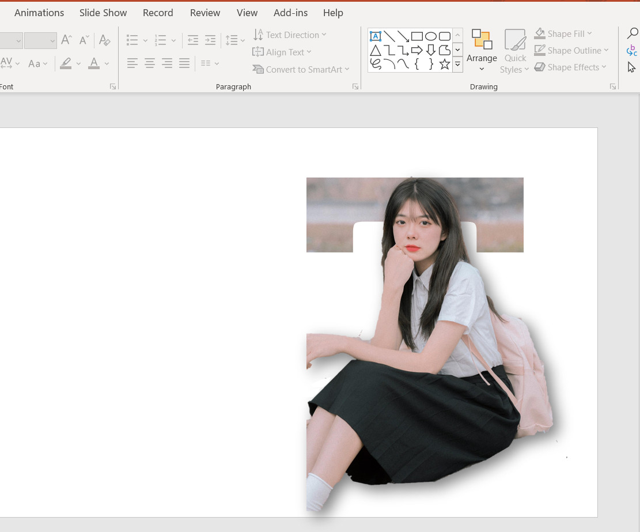
Task: Align text to the left
Action: (132, 63)
